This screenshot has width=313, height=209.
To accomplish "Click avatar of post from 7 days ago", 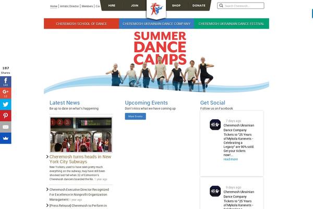I will [215, 124].
